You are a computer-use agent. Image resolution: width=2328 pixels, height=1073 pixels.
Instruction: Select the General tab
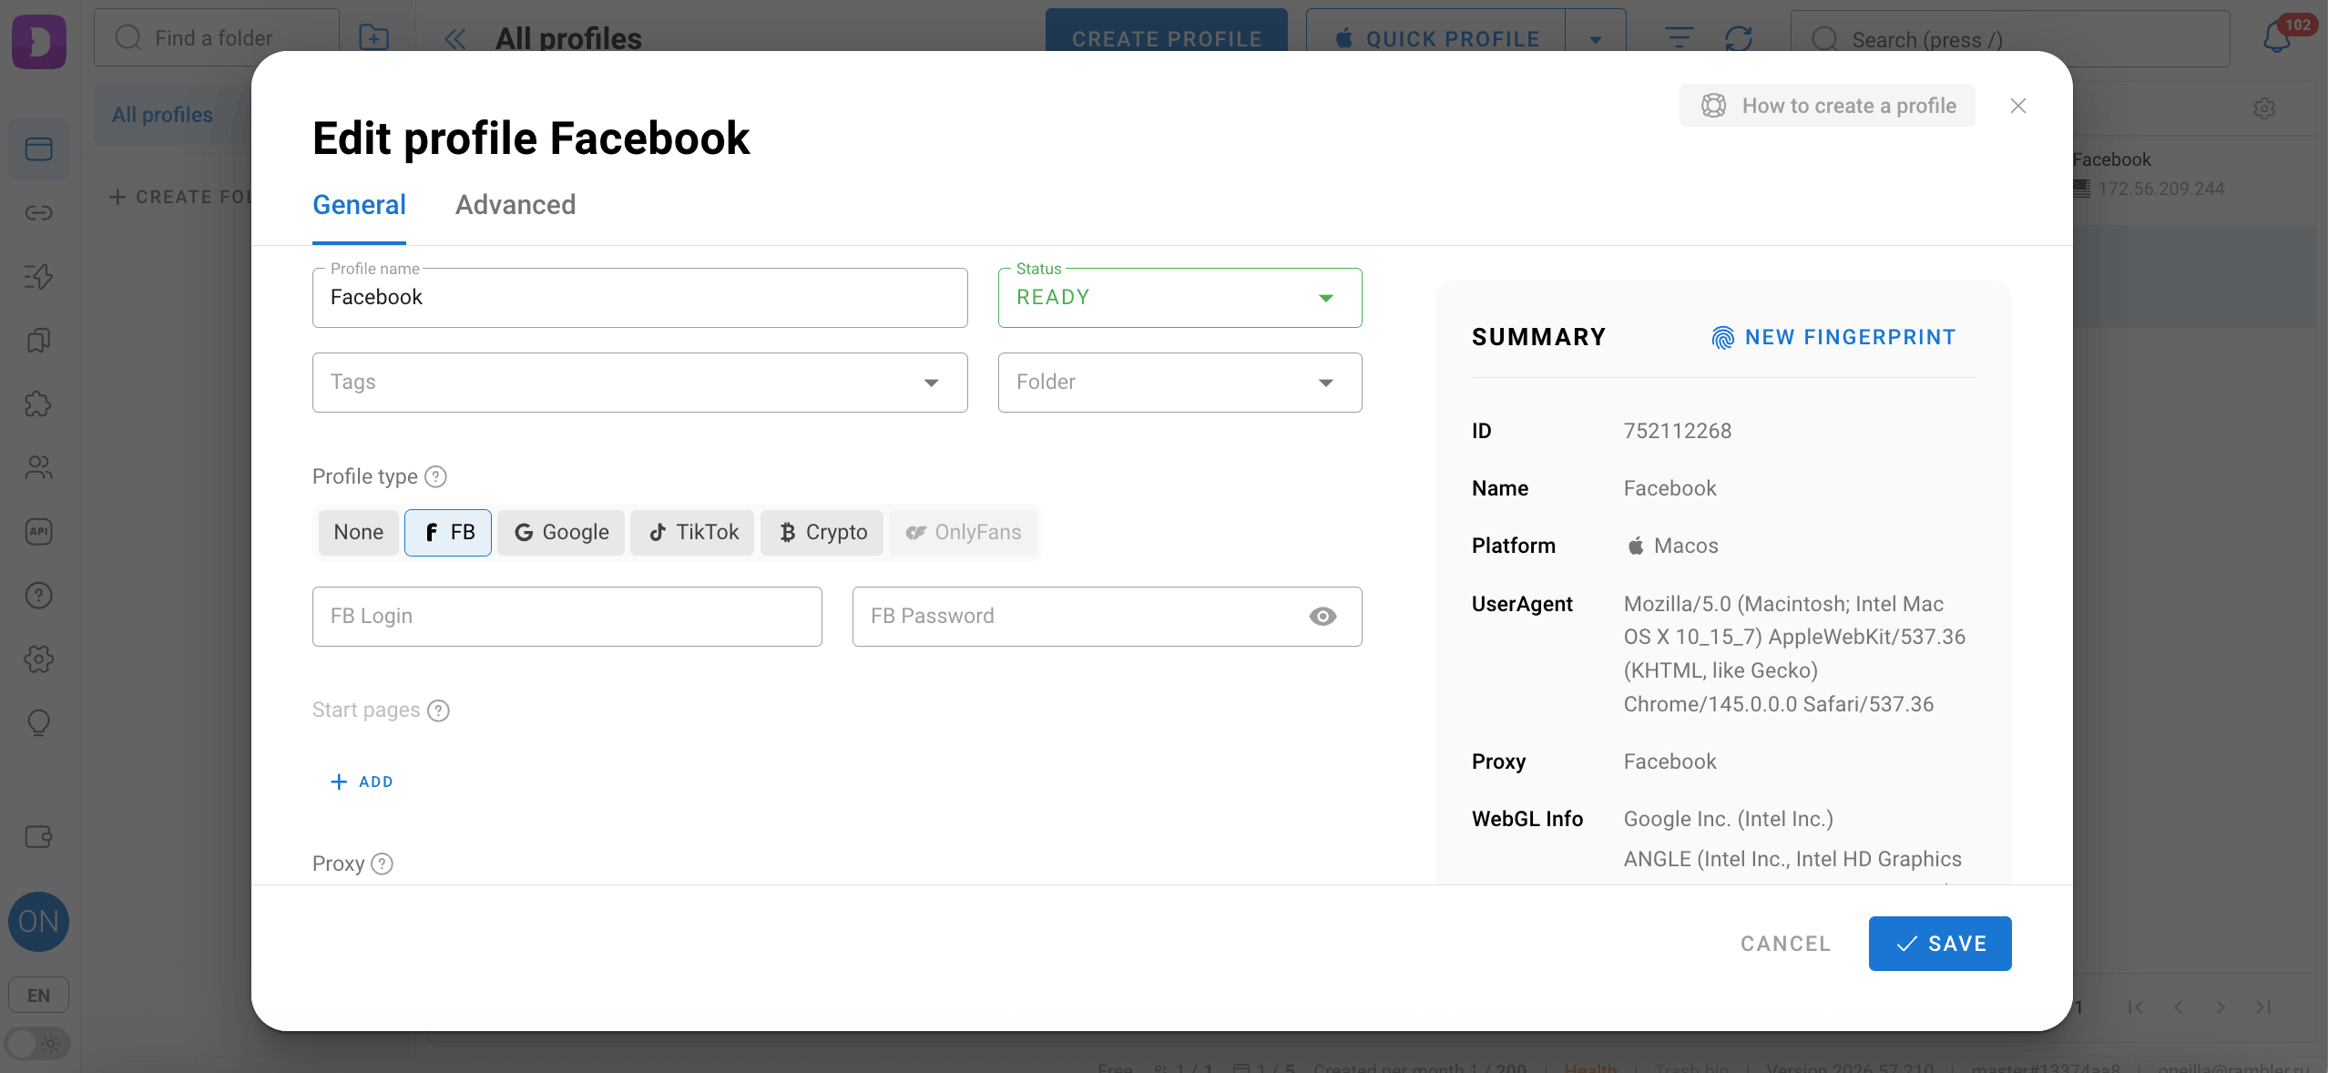pos(359,204)
